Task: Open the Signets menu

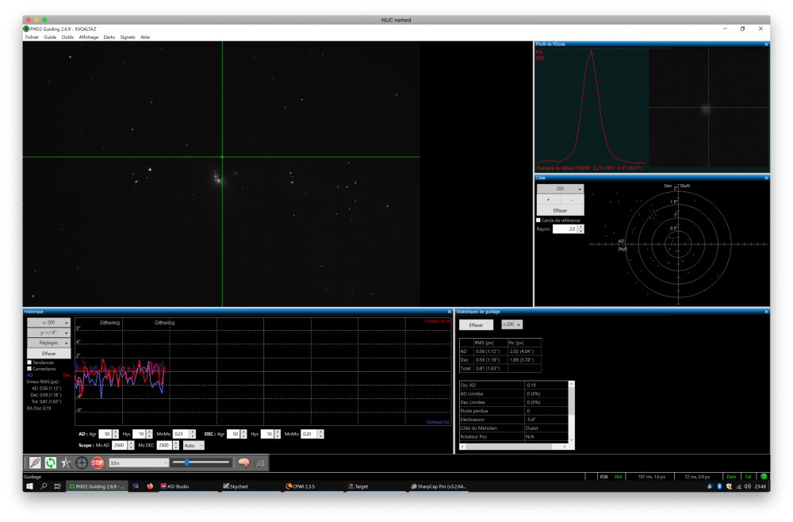Action: (128, 37)
